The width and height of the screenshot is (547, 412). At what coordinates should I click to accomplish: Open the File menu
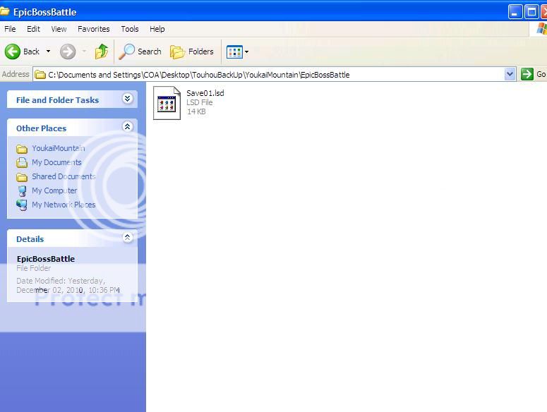10,29
